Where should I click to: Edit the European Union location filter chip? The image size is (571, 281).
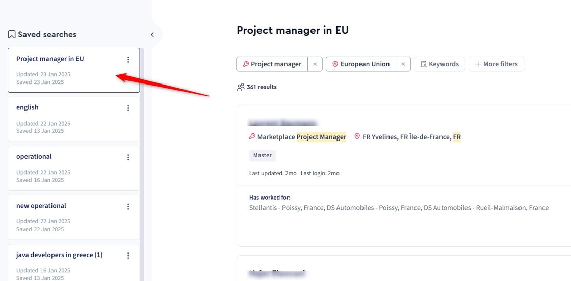coord(361,64)
